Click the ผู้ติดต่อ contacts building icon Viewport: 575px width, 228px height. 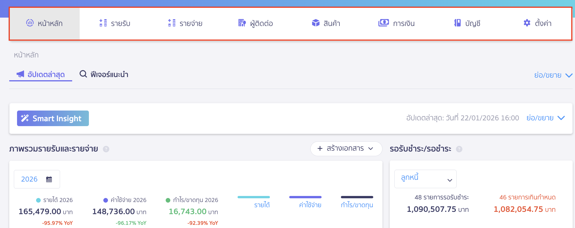242,23
